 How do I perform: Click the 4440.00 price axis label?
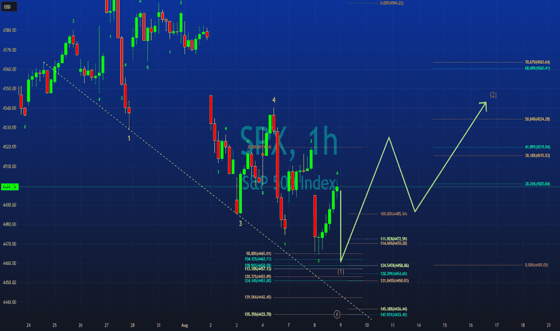coord(9,302)
